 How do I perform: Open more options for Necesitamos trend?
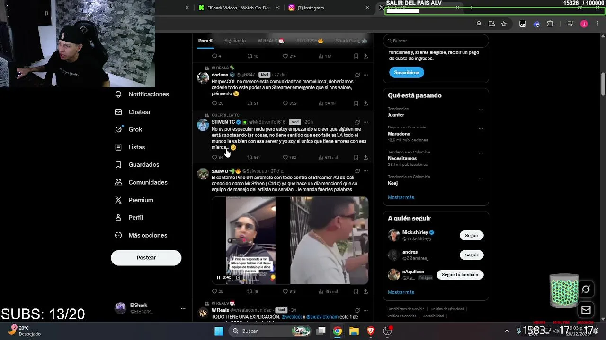tap(481, 153)
